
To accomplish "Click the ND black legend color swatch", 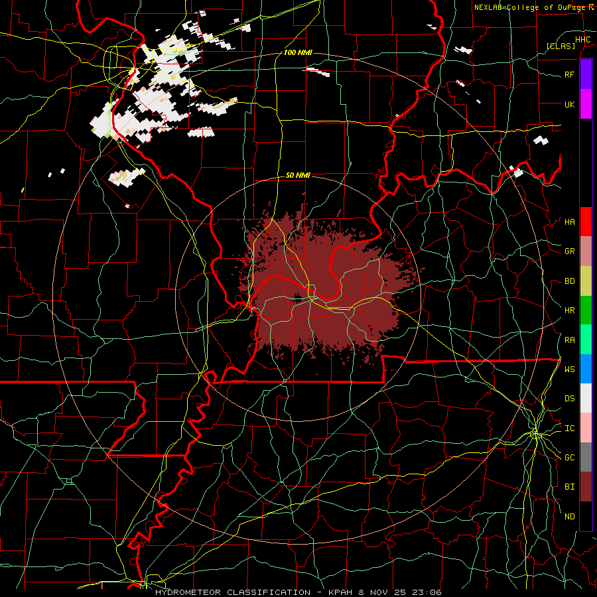I will tap(586, 516).
